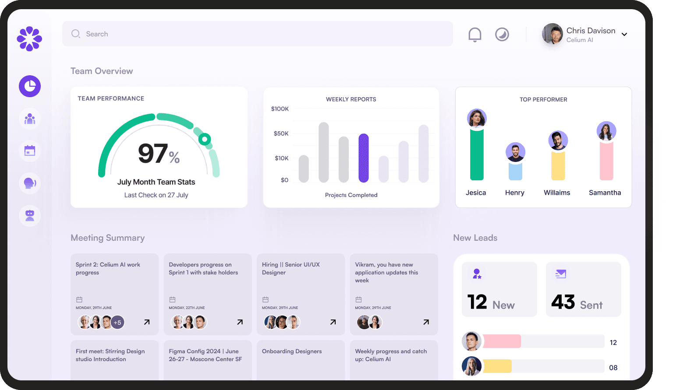This screenshot has height=390, width=687.
Task: Click the sent mail envelope icon
Action: click(561, 274)
